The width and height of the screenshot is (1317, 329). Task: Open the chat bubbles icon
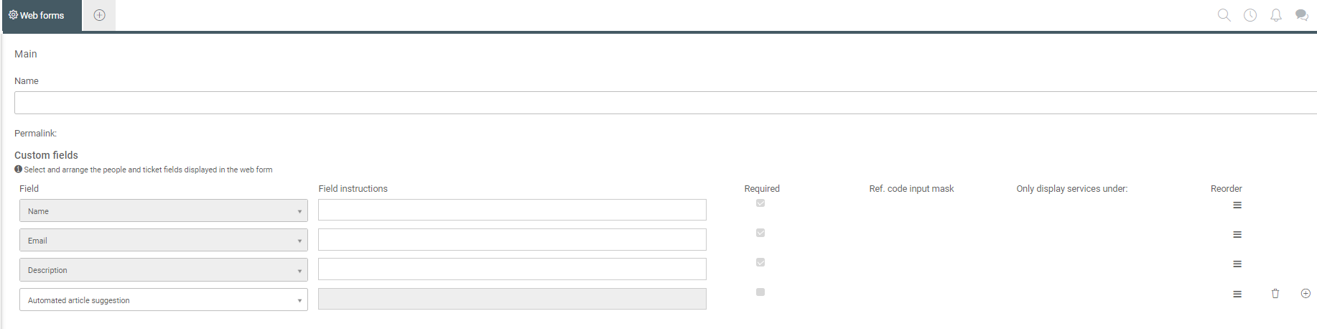tap(1302, 15)
